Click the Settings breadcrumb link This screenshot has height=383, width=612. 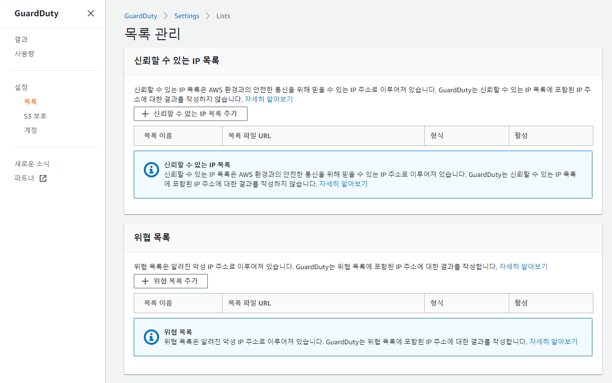pos(187,16)
